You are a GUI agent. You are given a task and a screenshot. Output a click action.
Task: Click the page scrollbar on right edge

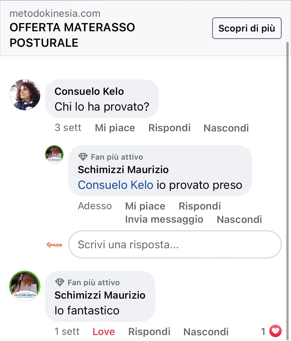tap(287, 181)
